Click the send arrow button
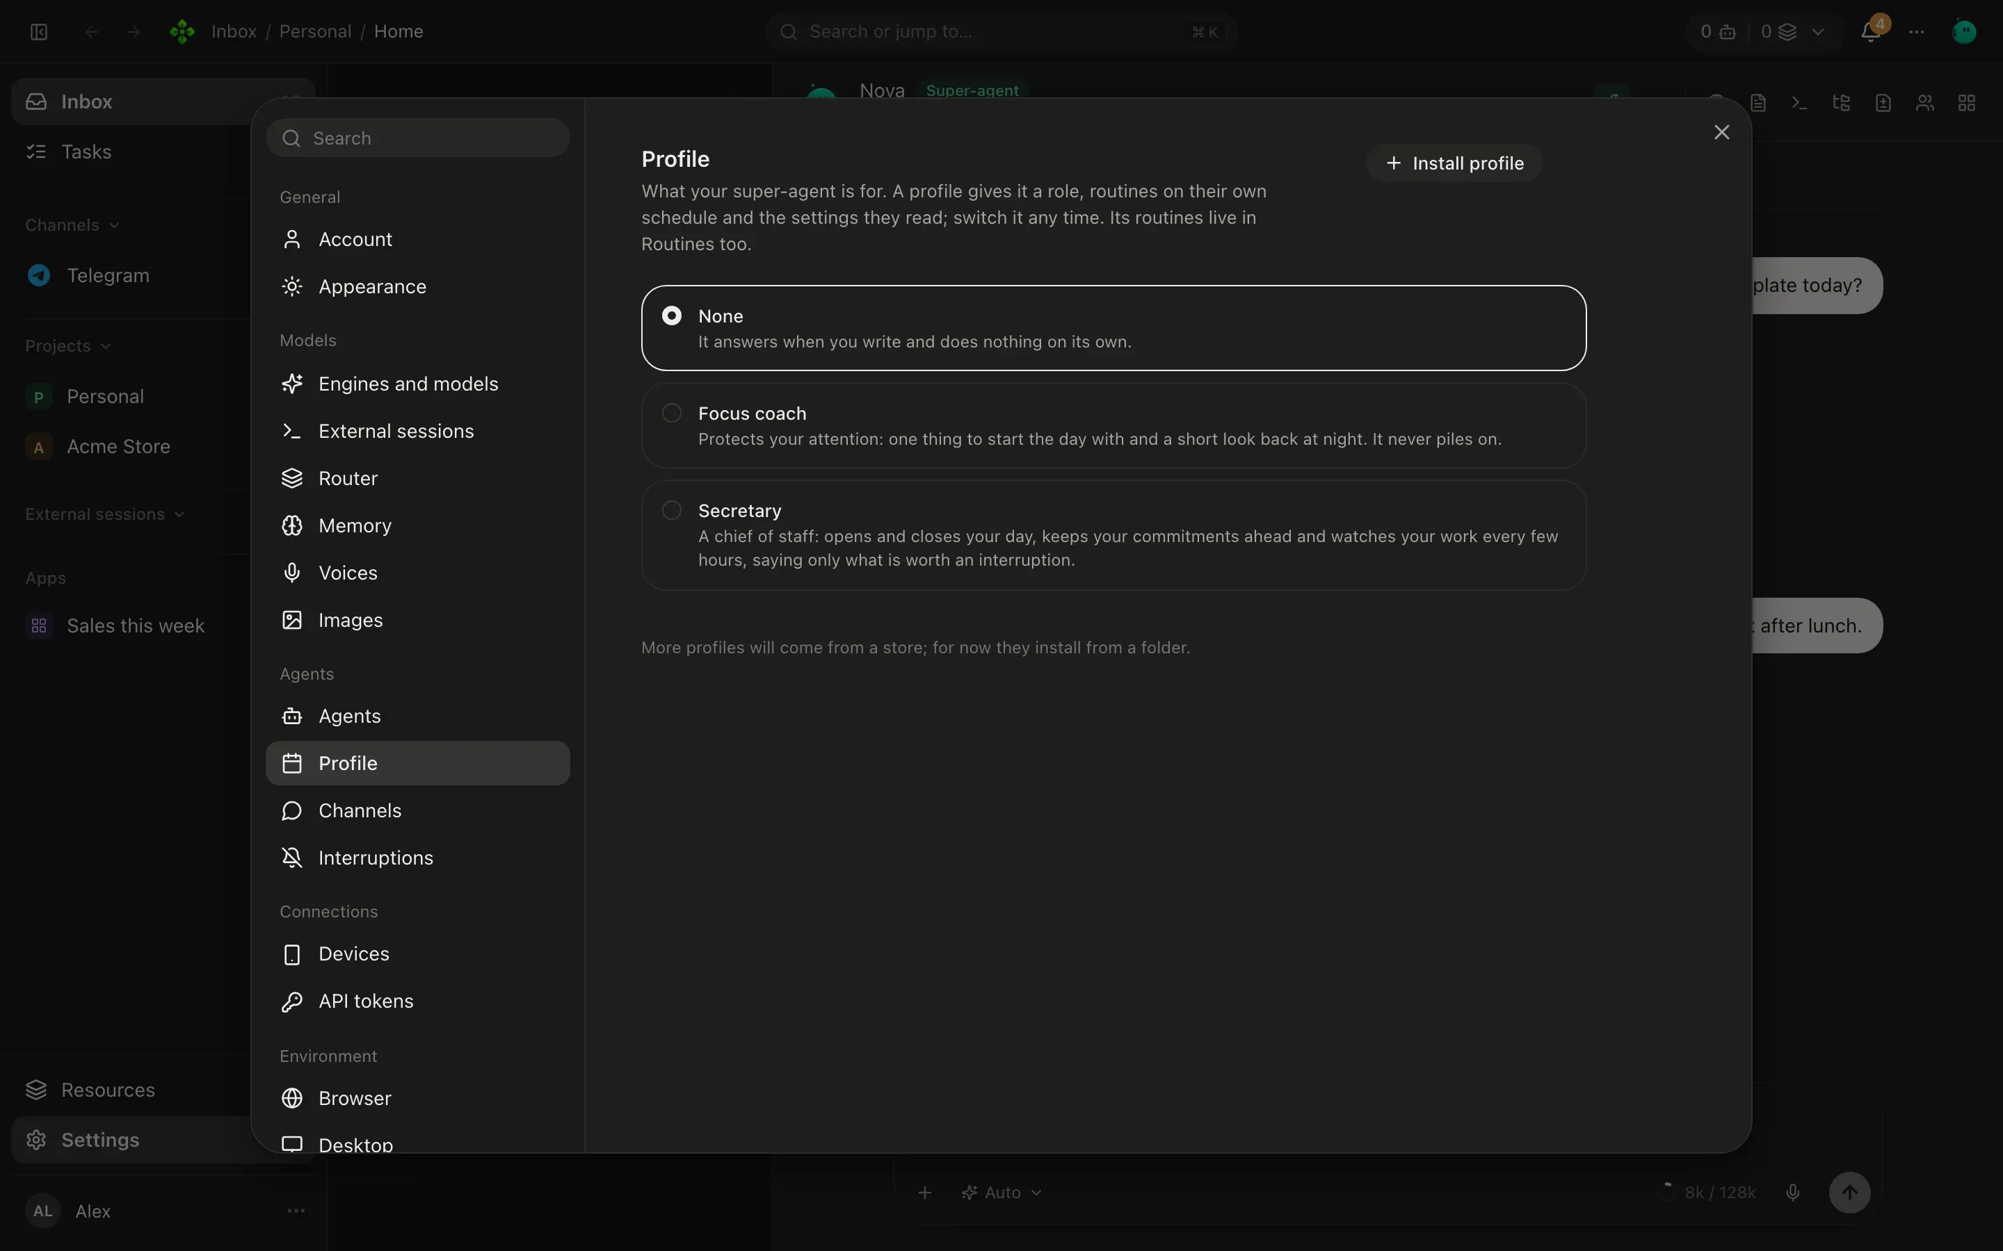 click(1849, 1192)
